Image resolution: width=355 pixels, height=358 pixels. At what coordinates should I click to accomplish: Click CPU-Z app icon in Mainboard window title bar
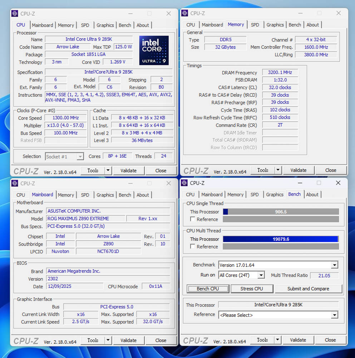point(15,183)
